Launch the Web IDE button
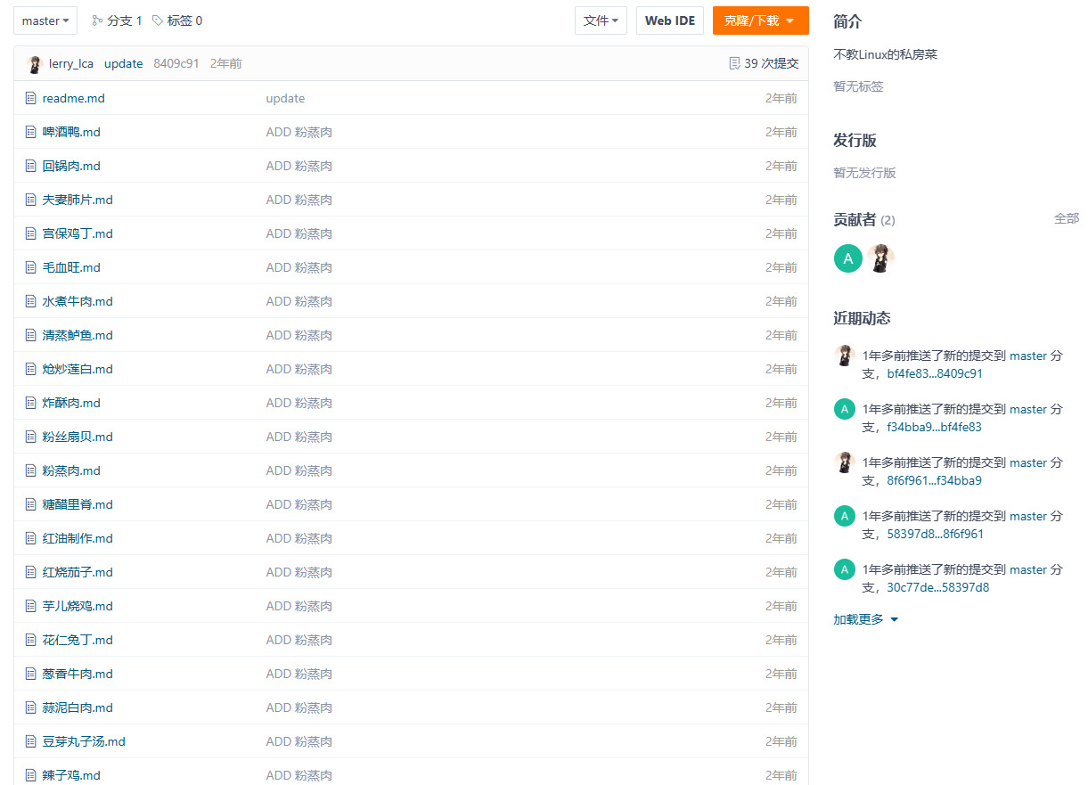The height and width of the screenshot is (785, 1088). (670, 20)
